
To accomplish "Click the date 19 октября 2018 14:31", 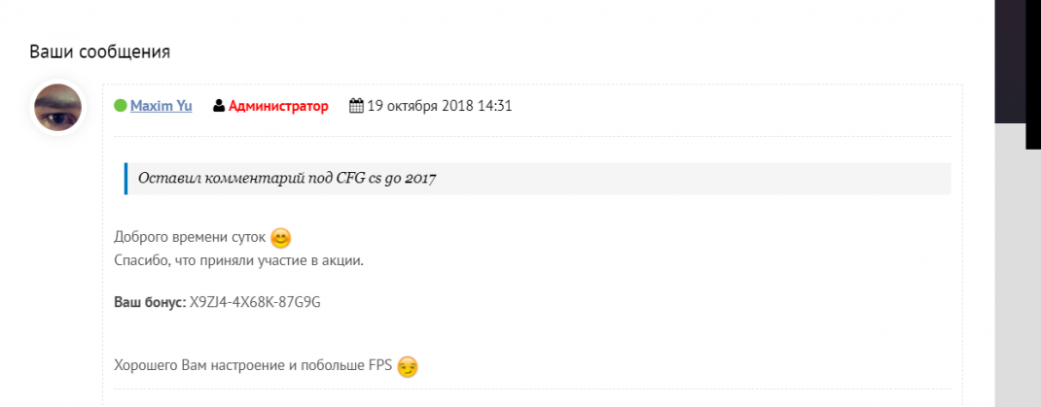I will click(440, 106).
